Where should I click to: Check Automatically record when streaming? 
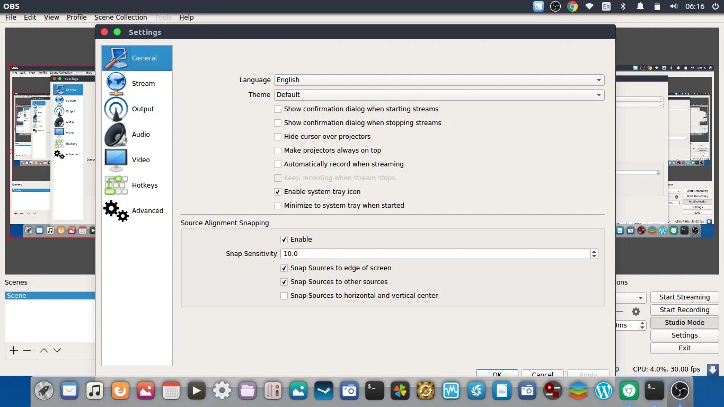click(278, 164)
